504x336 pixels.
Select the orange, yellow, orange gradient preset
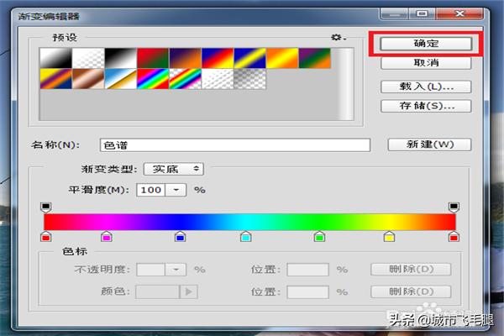282,58
